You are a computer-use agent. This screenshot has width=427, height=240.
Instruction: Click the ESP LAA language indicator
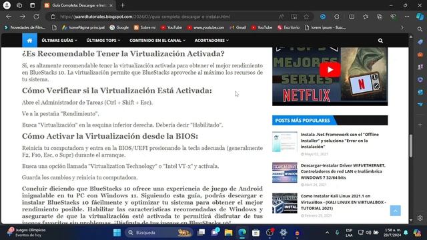tap(349, 233)
